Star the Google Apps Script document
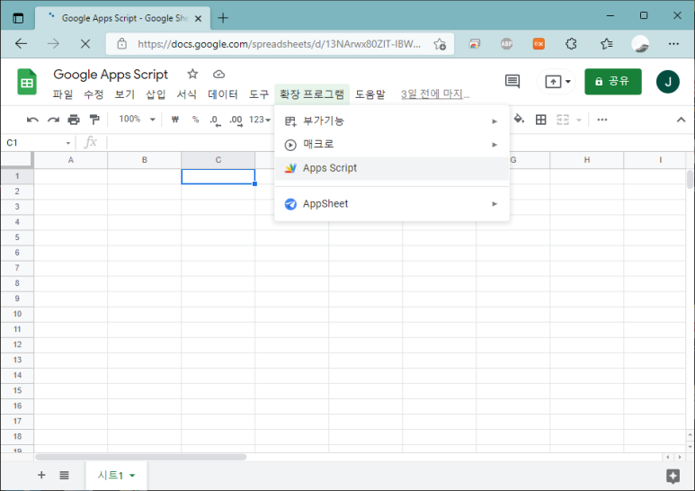This screenshot has width=695, height=491. pos(192,74)
